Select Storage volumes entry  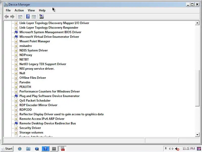click(x=31, y=132)
